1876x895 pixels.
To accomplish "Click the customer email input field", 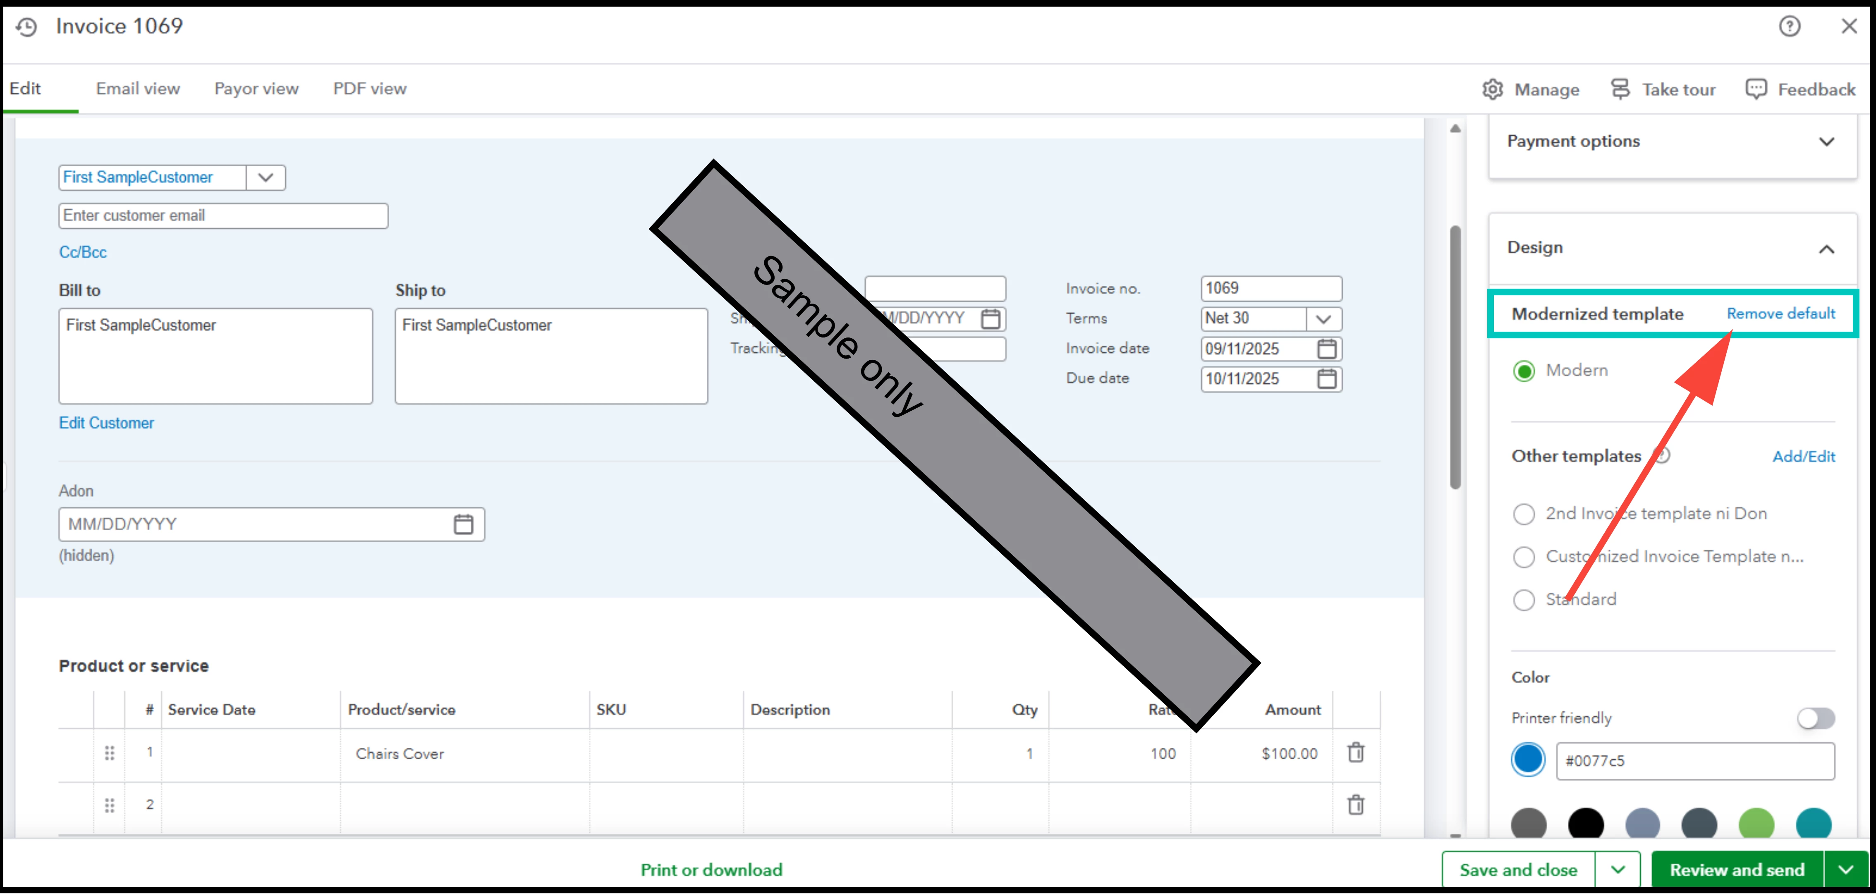I will click(x=223, y=216).
